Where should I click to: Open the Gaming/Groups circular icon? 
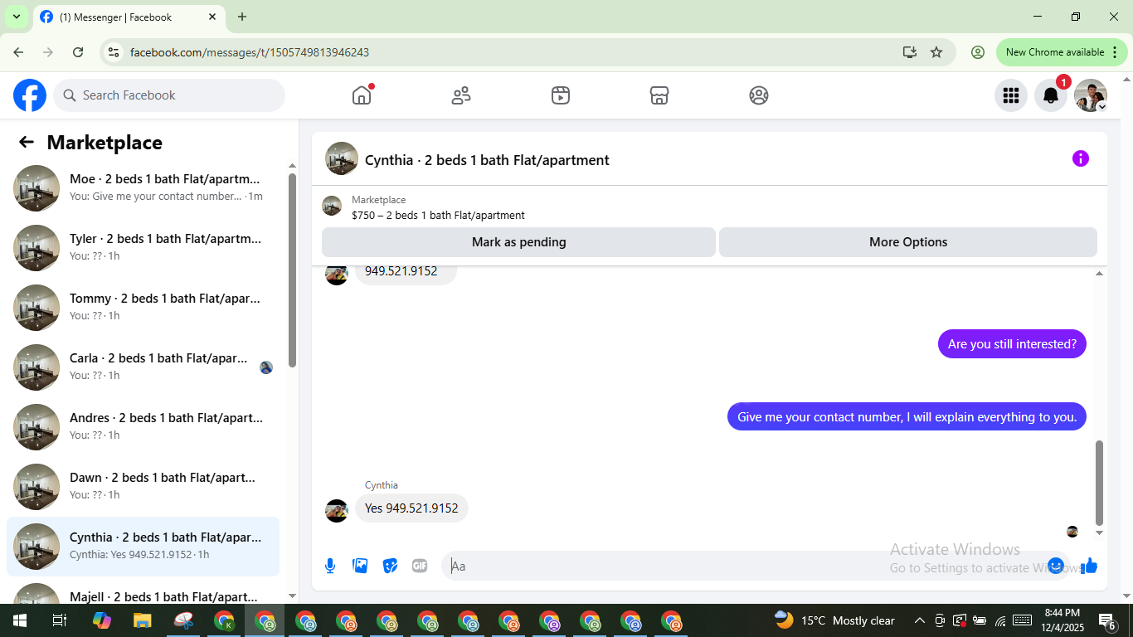click(759, 95)
